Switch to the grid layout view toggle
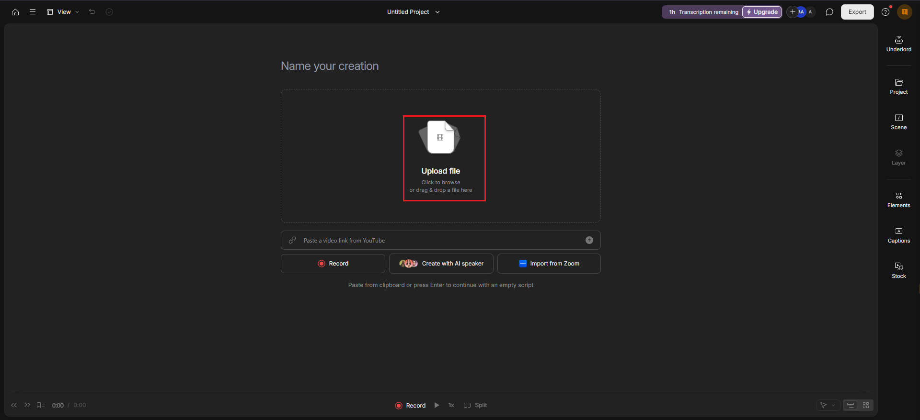 point(866,405)
